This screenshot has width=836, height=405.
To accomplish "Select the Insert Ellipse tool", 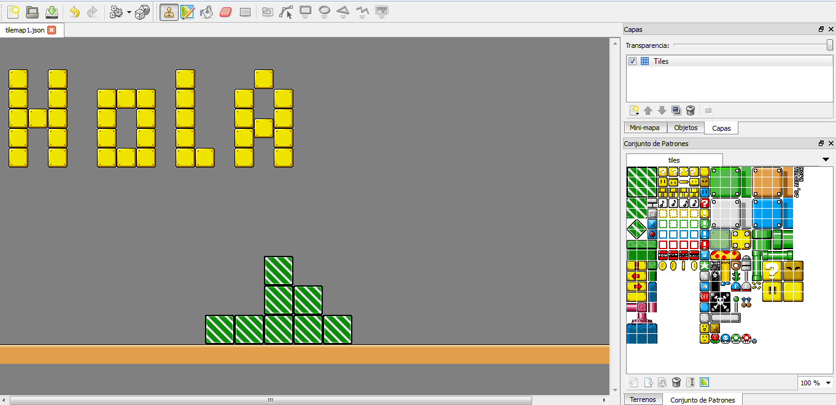I will 324,12.
